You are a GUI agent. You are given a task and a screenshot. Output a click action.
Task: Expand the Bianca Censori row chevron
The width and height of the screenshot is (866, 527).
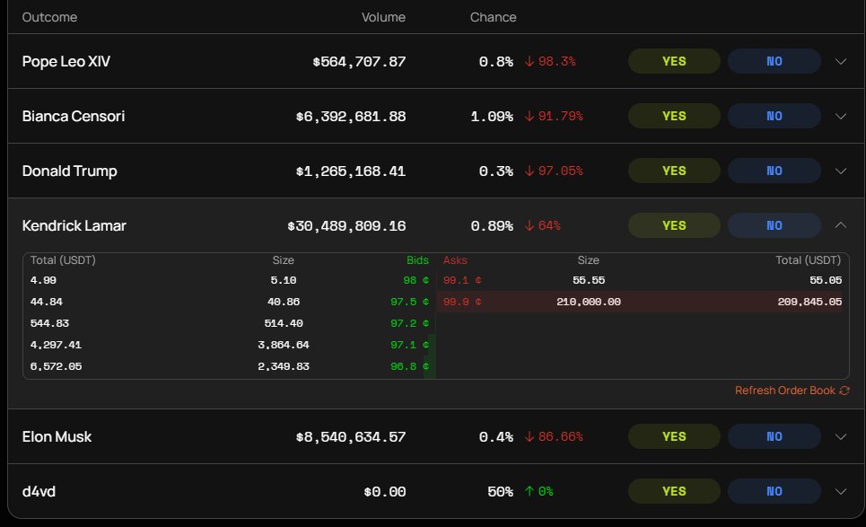[841, 117]
